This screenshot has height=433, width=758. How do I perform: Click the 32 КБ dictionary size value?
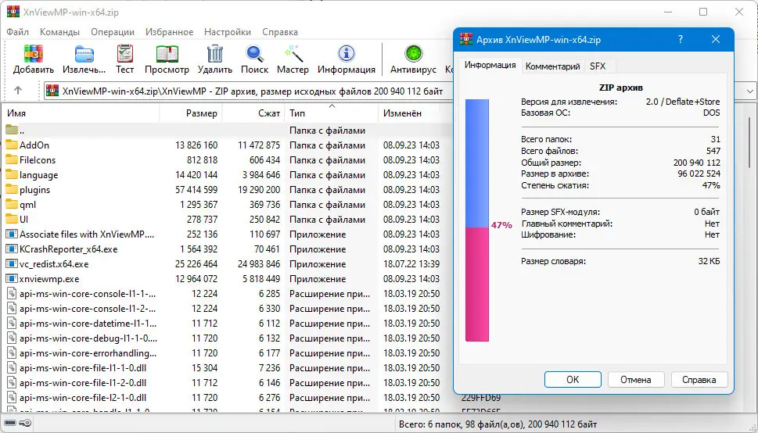[x=710, y=261]
